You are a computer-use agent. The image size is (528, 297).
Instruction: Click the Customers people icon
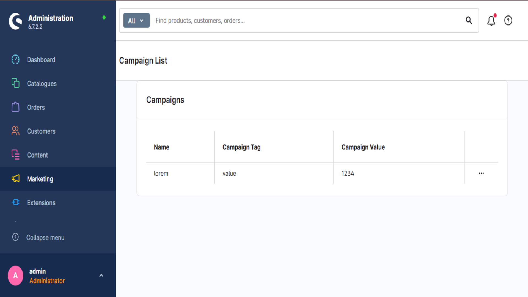pos(15,131)
